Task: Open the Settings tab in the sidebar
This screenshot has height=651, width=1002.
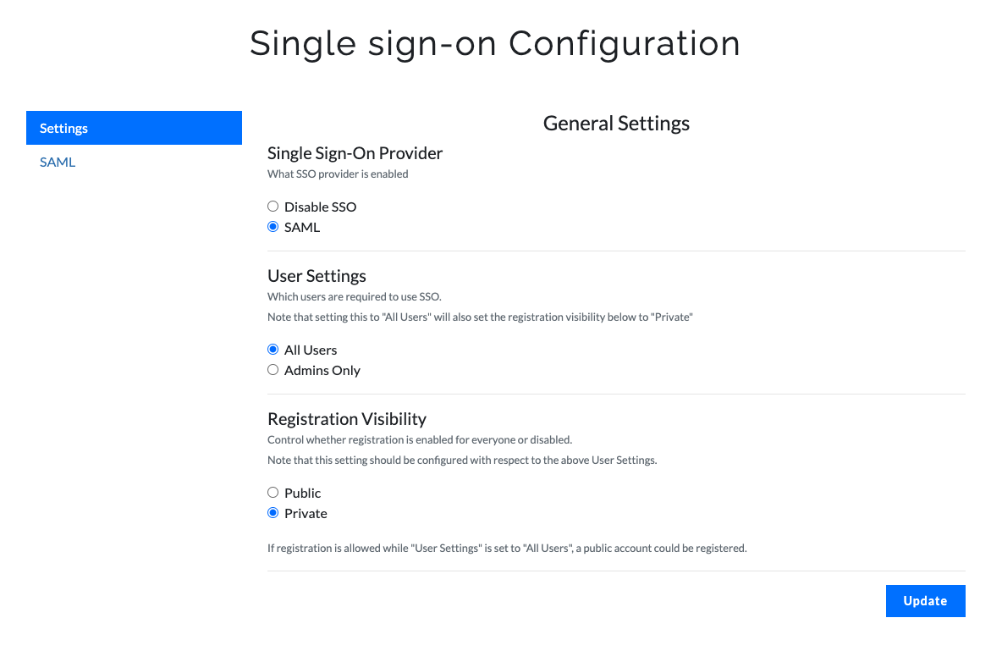Action: pyautogui.click(x=134, y=128)
